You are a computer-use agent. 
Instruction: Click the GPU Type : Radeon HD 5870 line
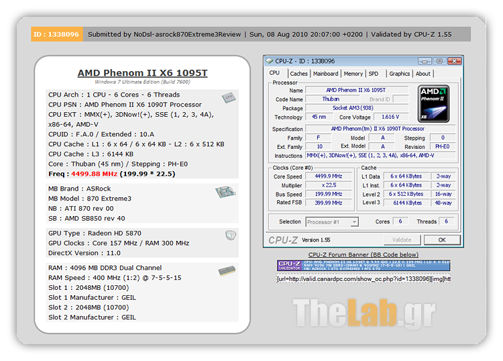point(95,234)
